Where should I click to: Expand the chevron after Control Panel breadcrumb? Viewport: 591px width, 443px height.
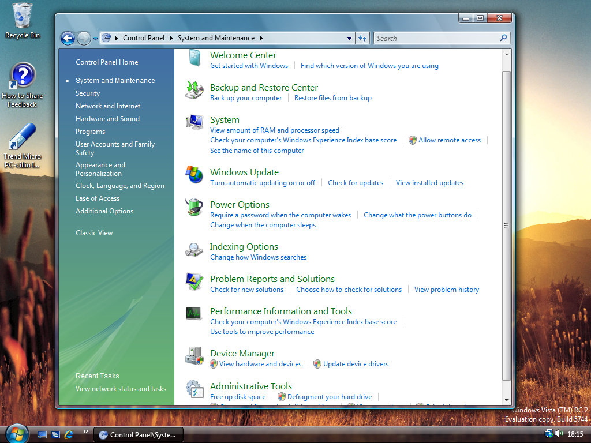click(x=171, y=38)
